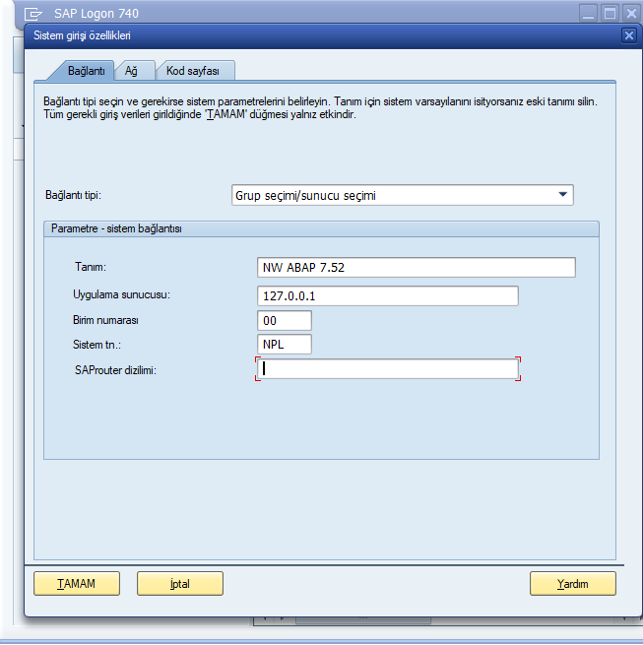
Task: Click the Bağlantı tipi label
Action: (73, 195)
